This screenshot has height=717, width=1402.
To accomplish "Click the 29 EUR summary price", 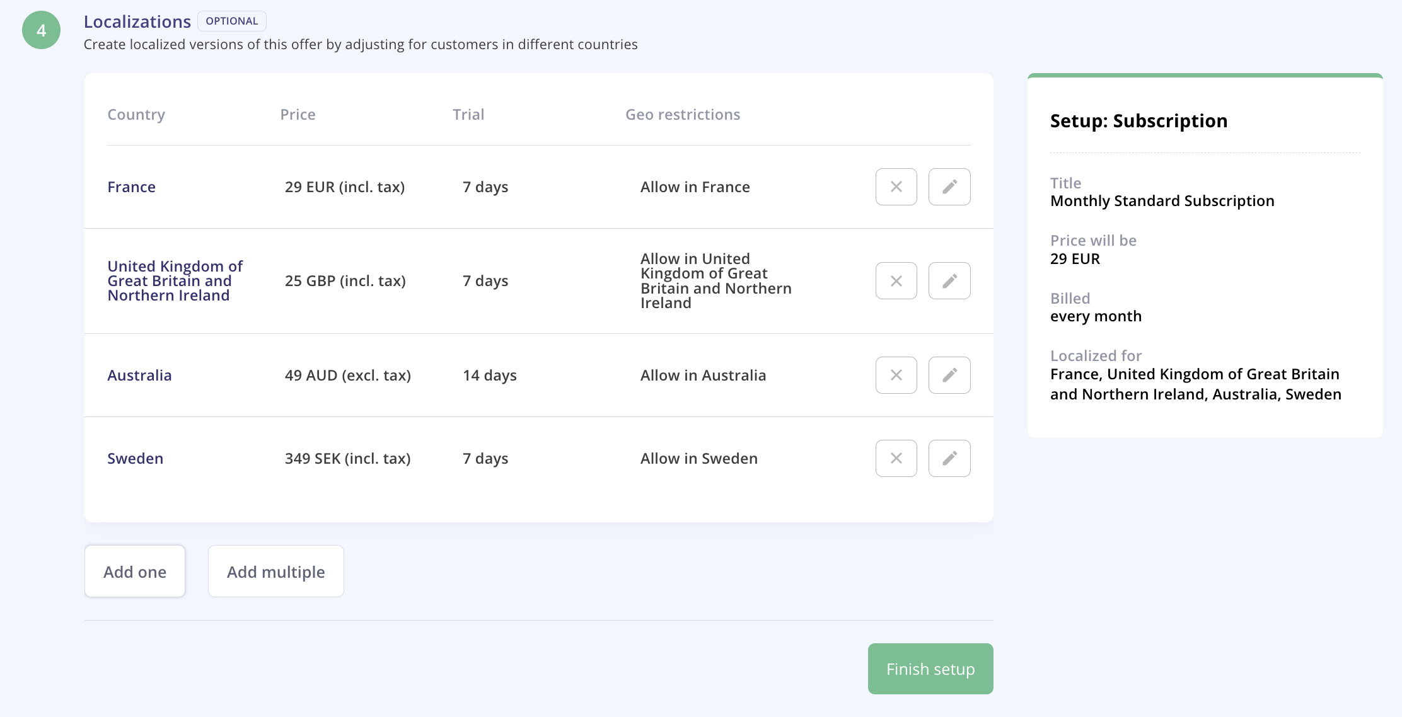I will pyautogui.click(x=1075, y=259).
